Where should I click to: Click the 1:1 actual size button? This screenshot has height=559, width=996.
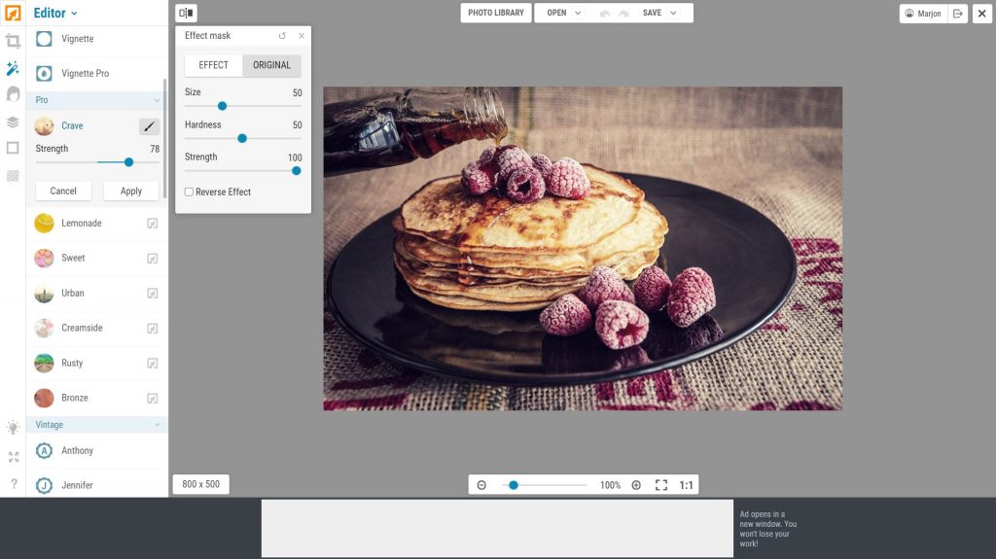pyautogui.click(x=686, y=485)
